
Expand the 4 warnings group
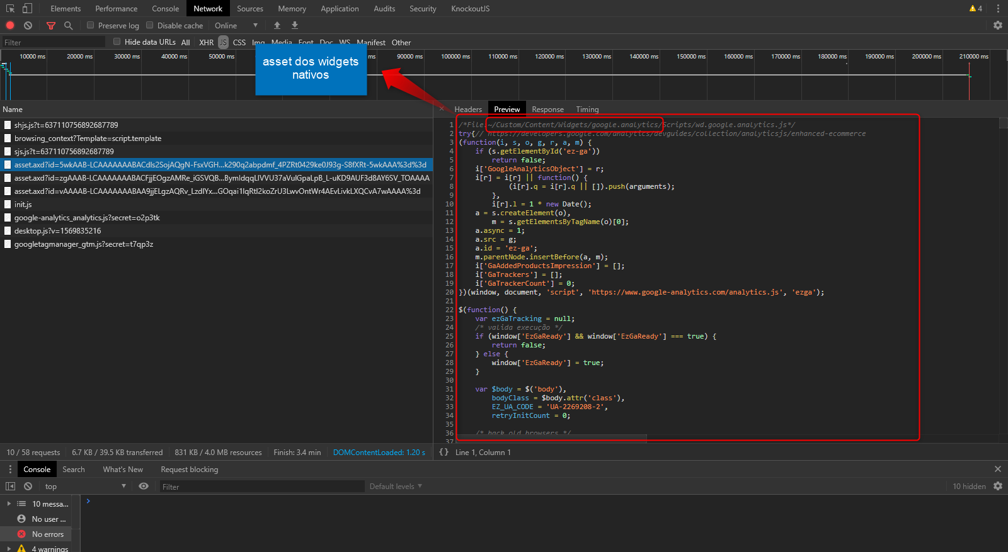pyautogui.click(x=9, y=549)
